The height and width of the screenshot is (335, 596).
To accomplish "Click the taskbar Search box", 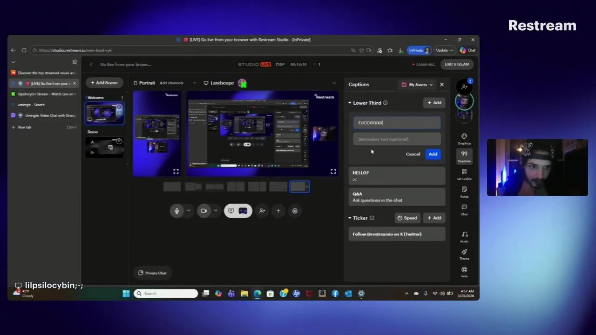I will tap(166, 294).
